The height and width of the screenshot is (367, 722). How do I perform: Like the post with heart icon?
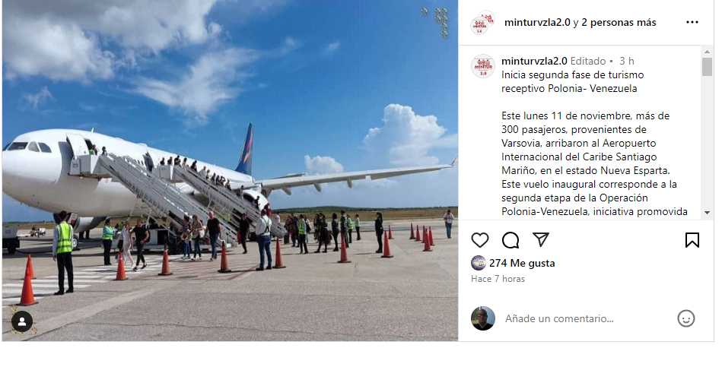pyautogui.click(x=480, y=240)
